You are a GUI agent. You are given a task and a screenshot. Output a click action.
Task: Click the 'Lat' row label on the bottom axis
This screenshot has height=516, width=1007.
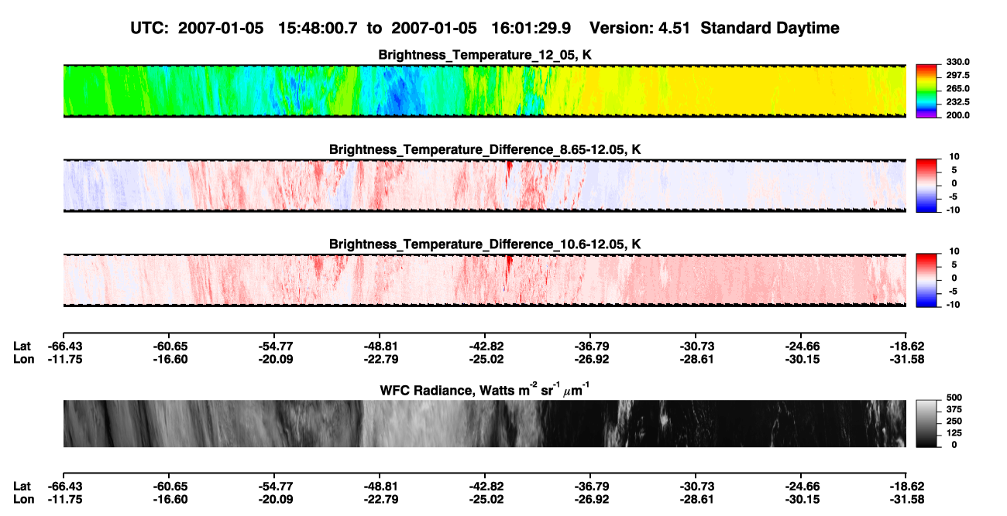22,486
